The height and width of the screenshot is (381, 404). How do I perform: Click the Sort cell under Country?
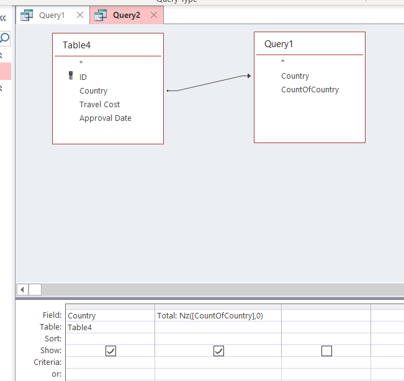point(110,339)
